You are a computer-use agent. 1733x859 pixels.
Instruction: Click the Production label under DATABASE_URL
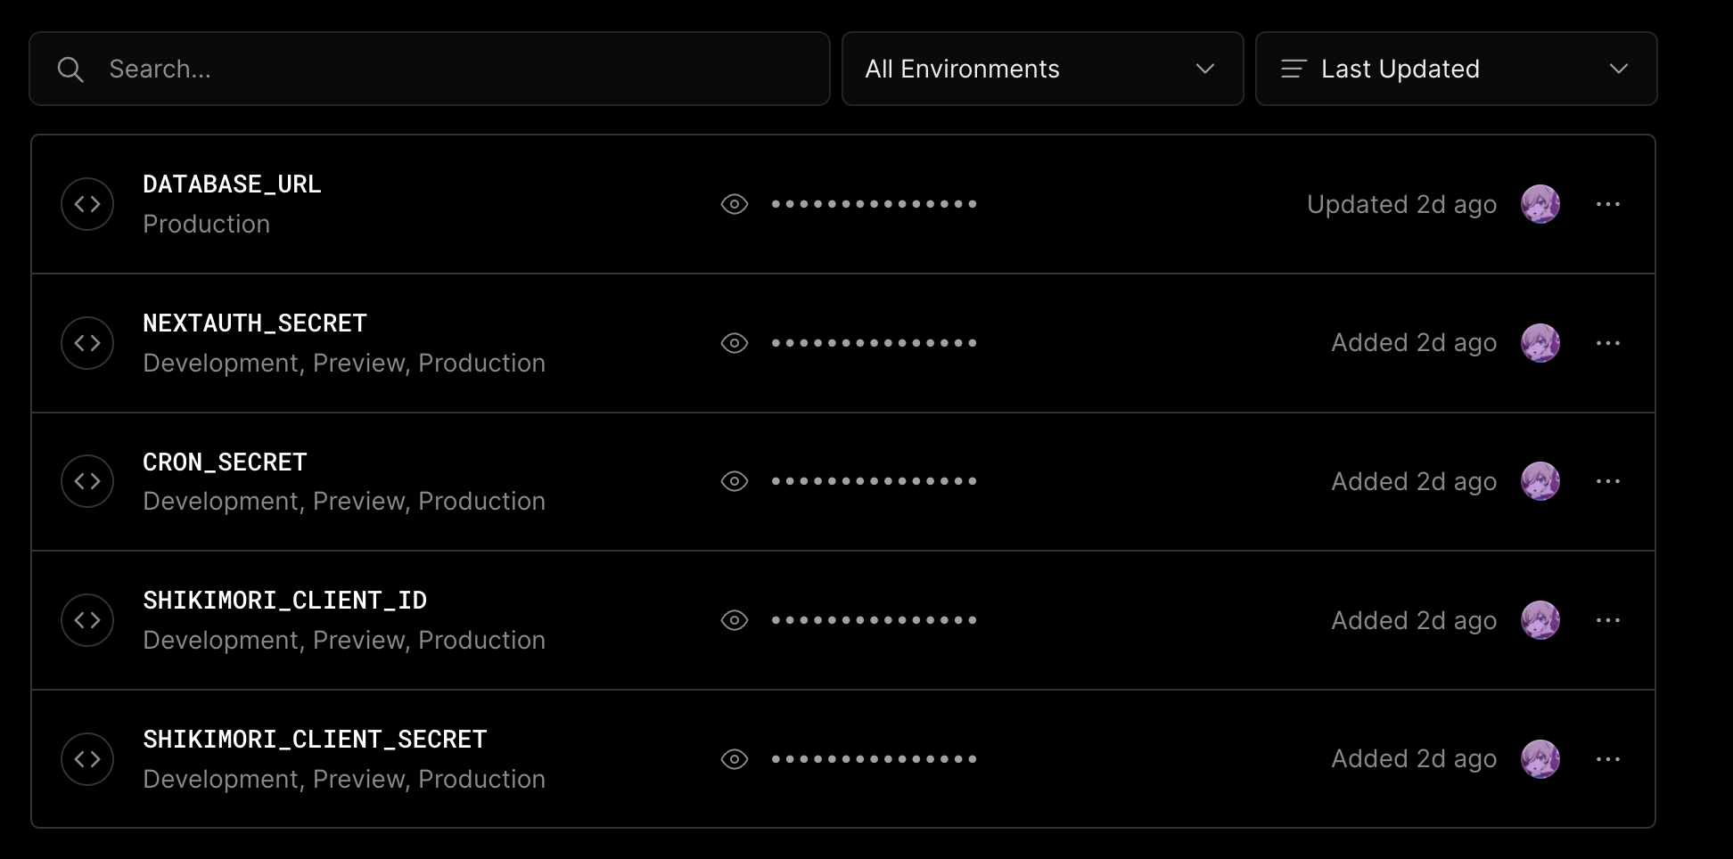click(x=206, y=224)
